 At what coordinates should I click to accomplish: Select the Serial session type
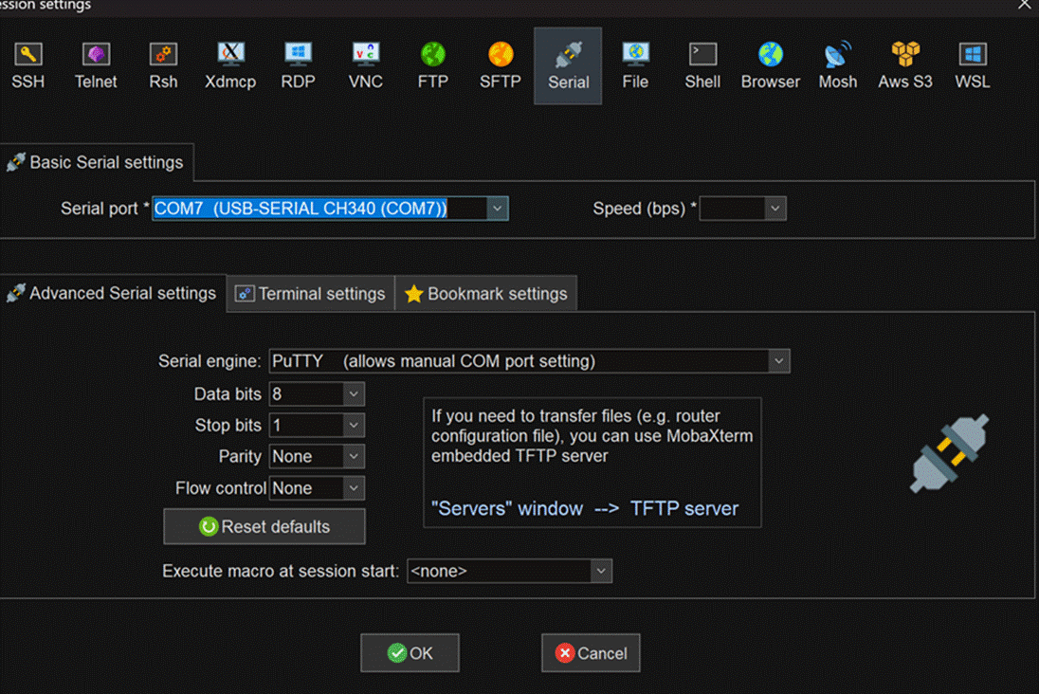coord(568,65)
